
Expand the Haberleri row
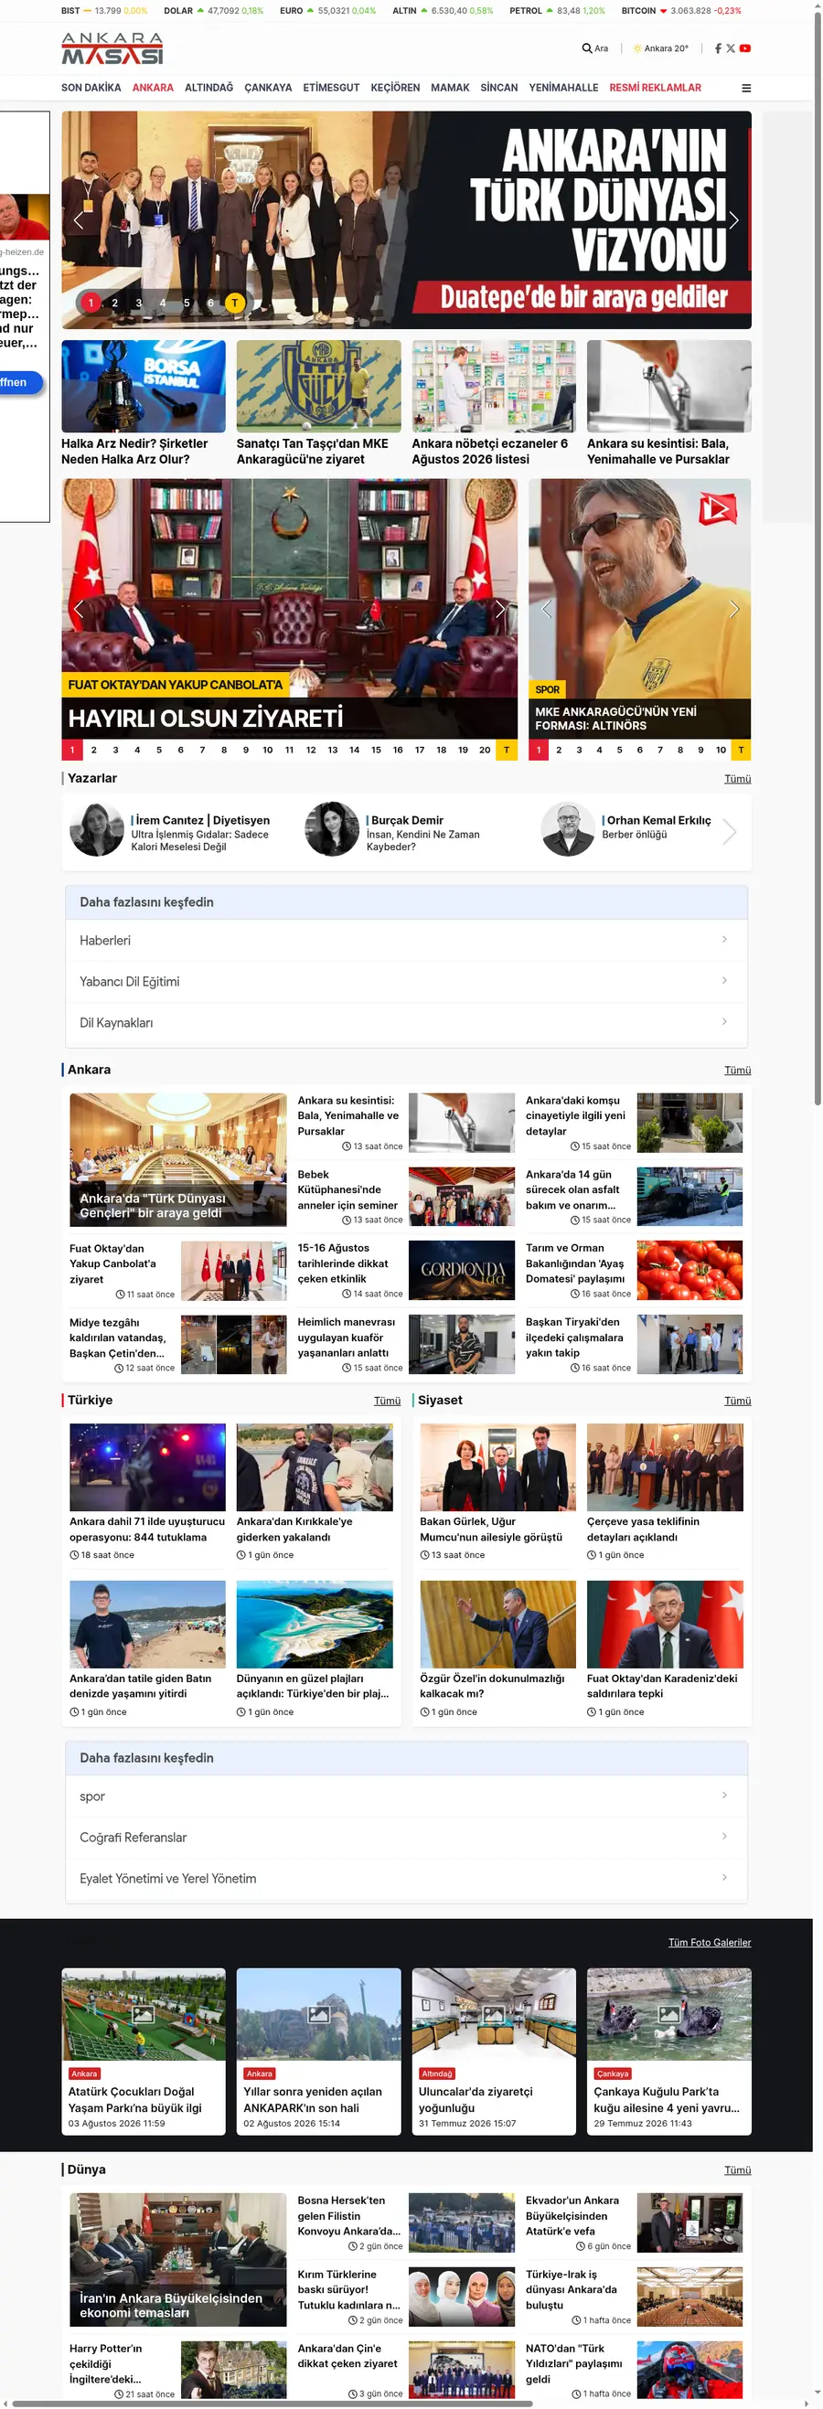(x=406, y=940)
